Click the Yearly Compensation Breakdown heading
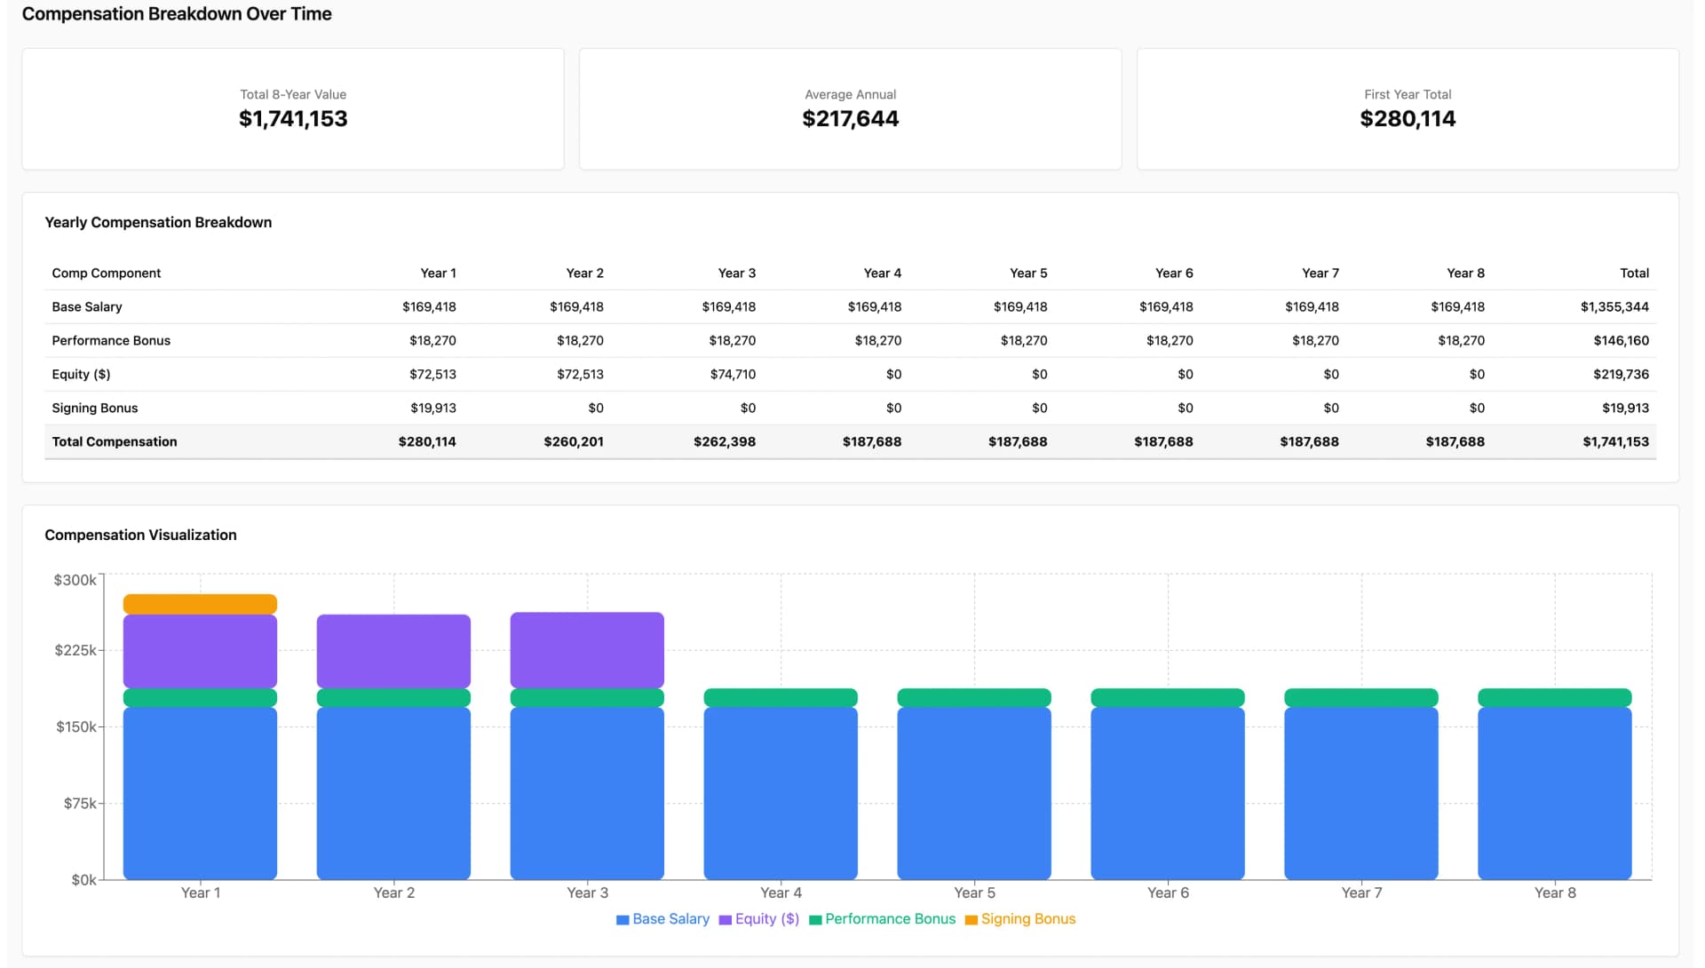 coord(158,222)
